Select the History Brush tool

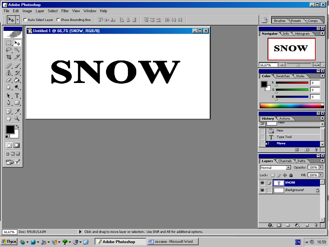[x=17, y=73]
